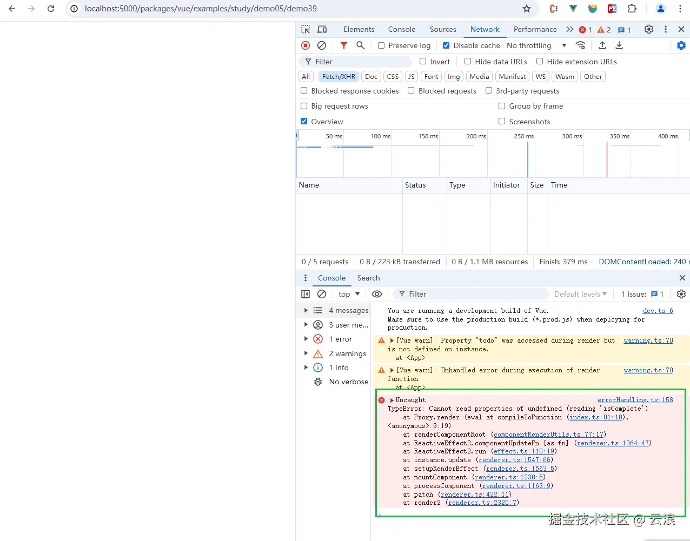
Task: Open the Vue devtools extension icon
Action: (573, 9)
